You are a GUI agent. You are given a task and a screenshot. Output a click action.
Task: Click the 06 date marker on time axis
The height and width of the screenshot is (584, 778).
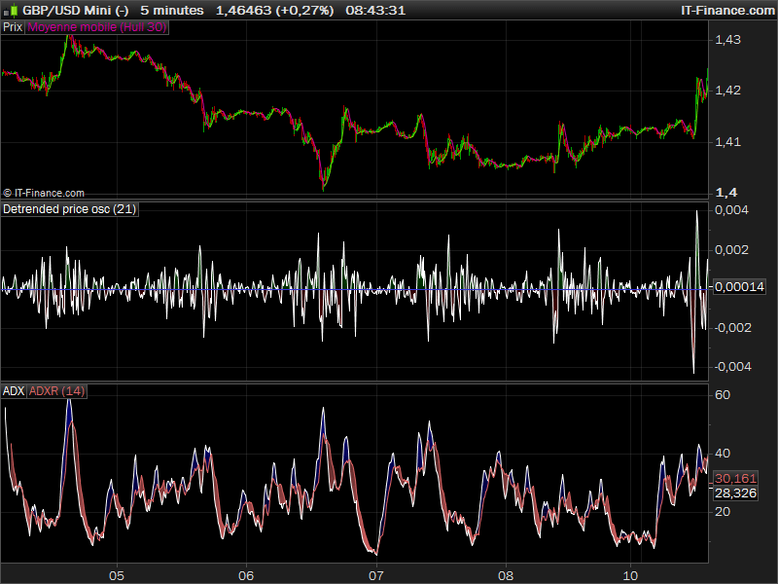coord(246,575)
